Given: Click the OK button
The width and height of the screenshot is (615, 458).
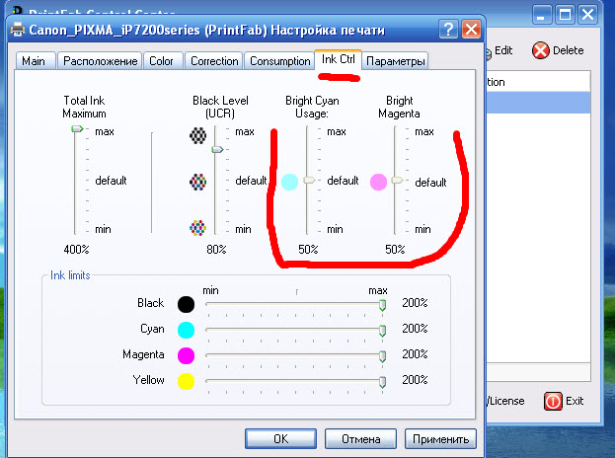Looking at the screenshot, I should (x=280, y=438).
